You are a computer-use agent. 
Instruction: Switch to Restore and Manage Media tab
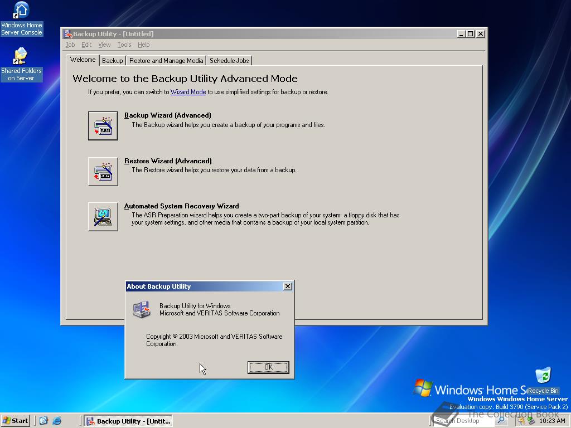pos(166,61)
